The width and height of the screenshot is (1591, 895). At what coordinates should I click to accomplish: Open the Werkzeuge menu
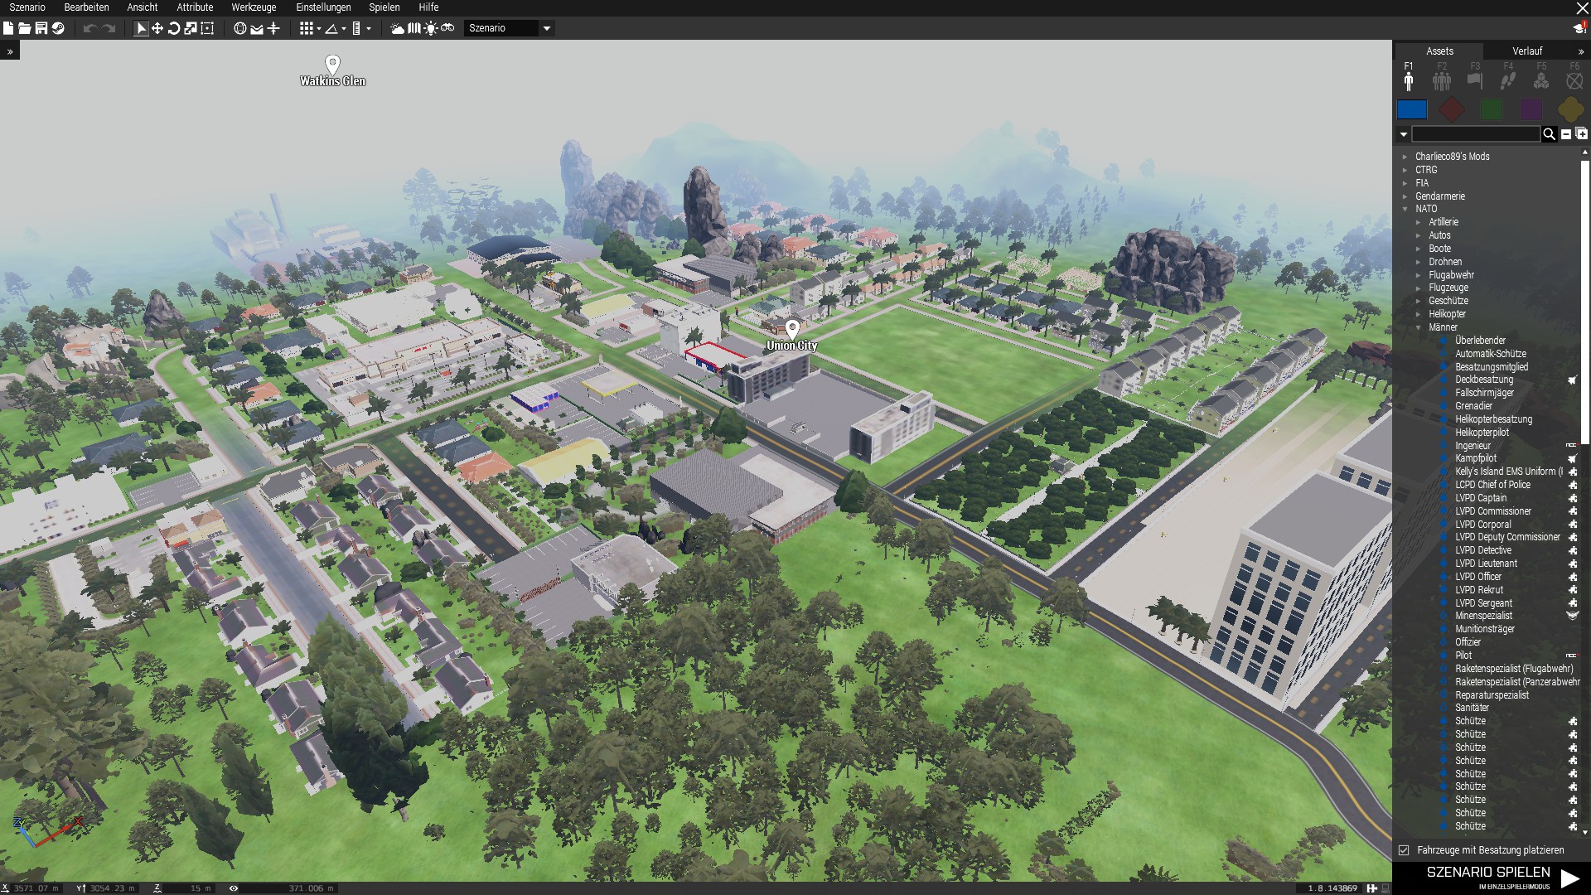(254, 7)
